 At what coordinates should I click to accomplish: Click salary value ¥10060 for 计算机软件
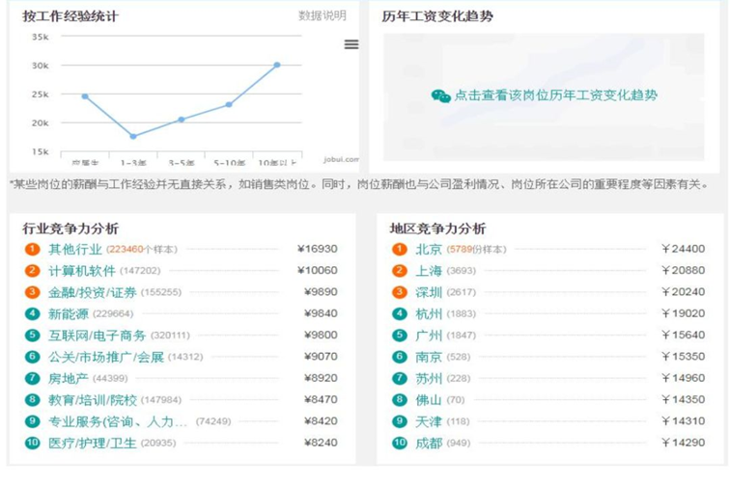[318, 270]
